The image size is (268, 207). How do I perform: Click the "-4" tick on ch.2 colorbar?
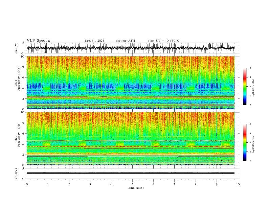coord(250,133)
